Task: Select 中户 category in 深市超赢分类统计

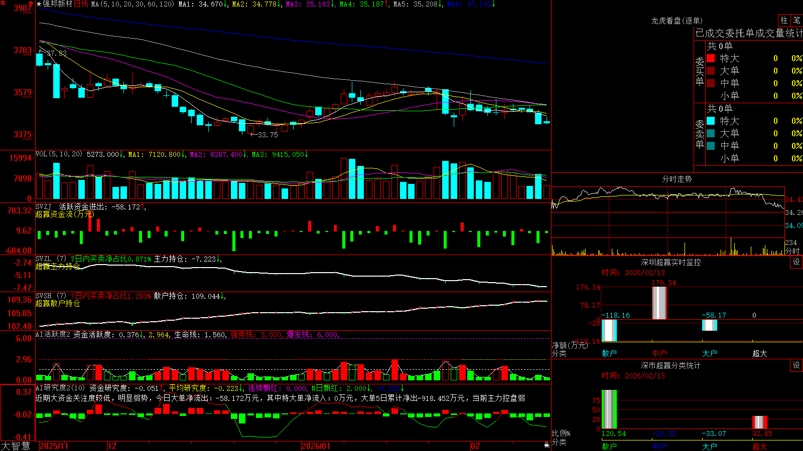Action: click(x=659, y=446)
